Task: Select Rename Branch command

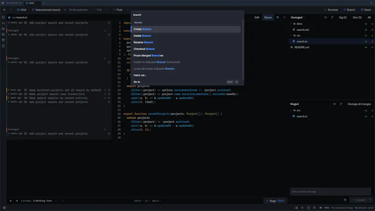Action: [x=186, y=42]
